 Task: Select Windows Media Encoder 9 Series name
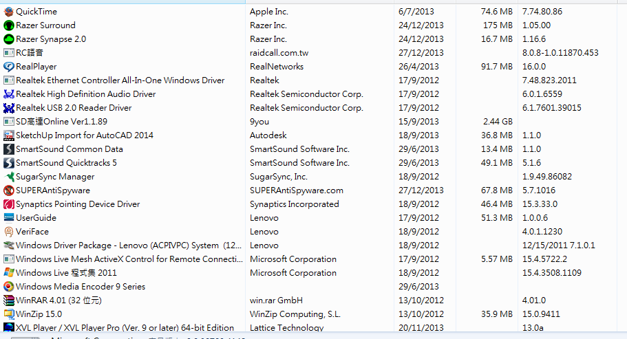click(x=81, y=287)
